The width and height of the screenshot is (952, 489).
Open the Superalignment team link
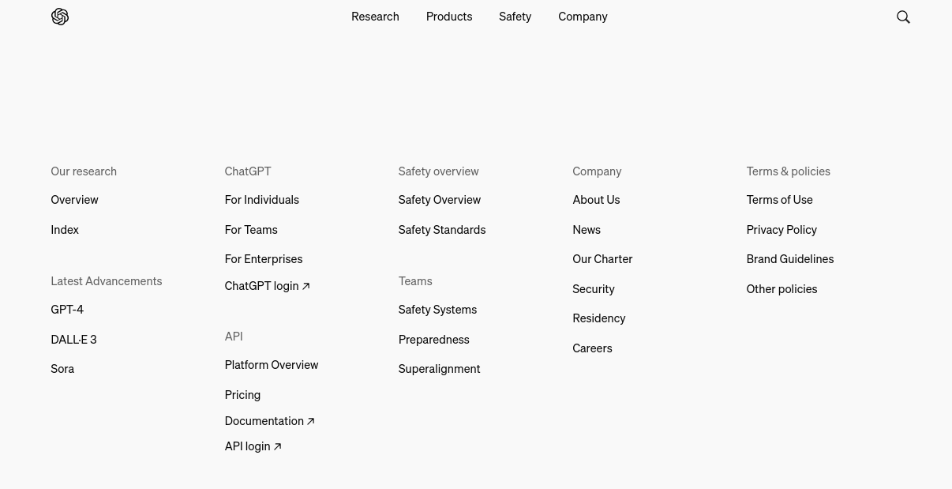click(439, 369)
